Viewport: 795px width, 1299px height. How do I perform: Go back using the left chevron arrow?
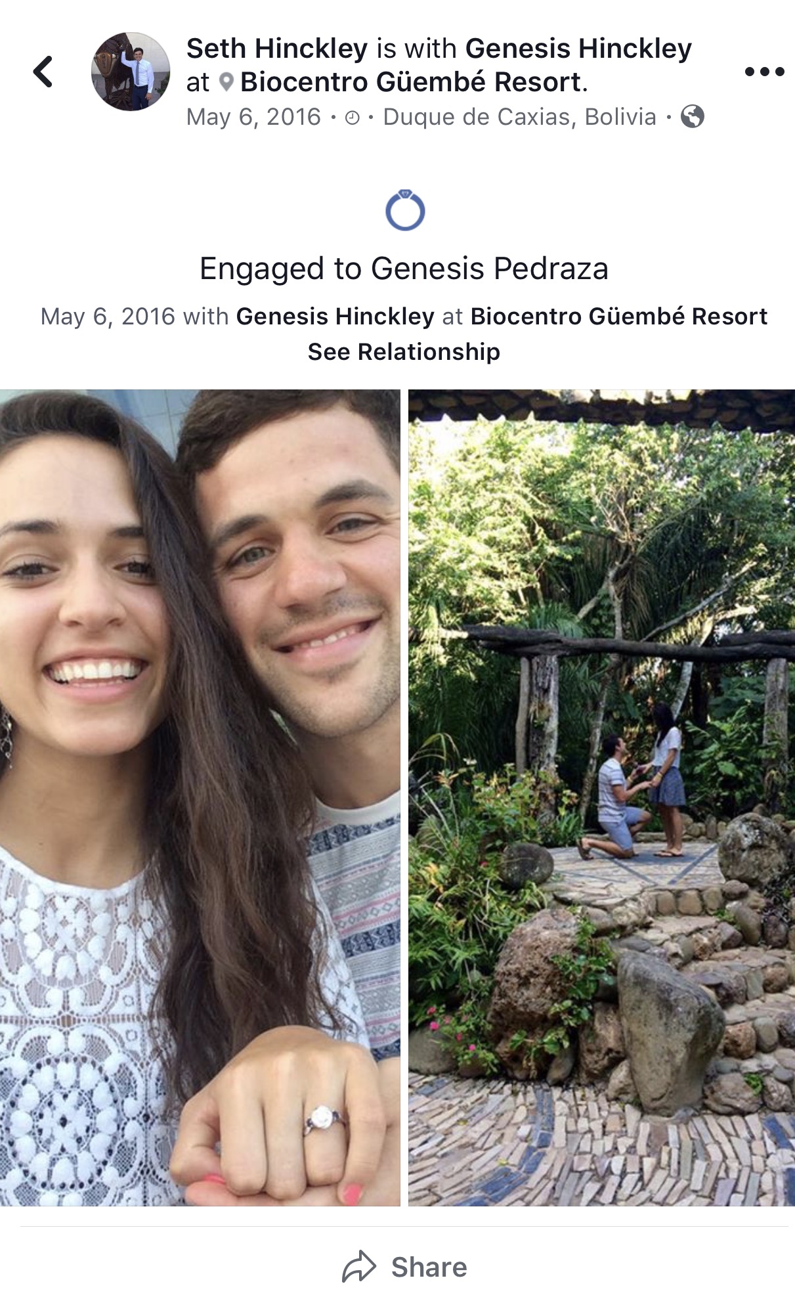pos(43,72)
